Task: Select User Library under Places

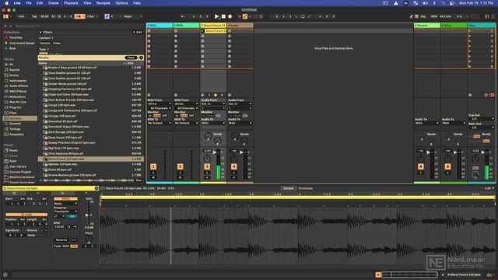Action: (18, 166)
